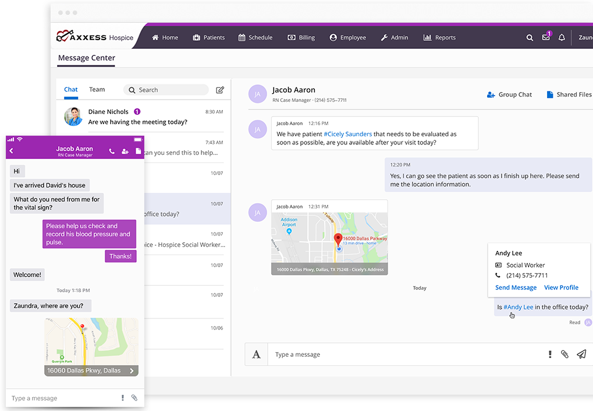
Task: Open the Admin menu
Action: [x=394, y=37]
